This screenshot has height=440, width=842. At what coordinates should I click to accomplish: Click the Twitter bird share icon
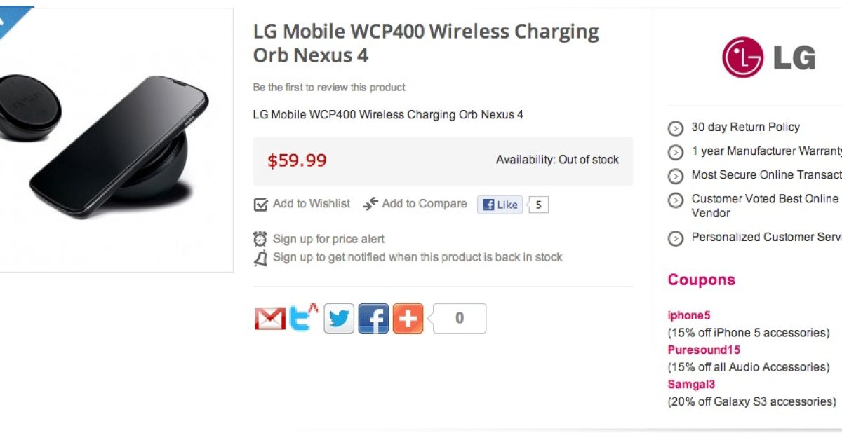click(339, 319)
